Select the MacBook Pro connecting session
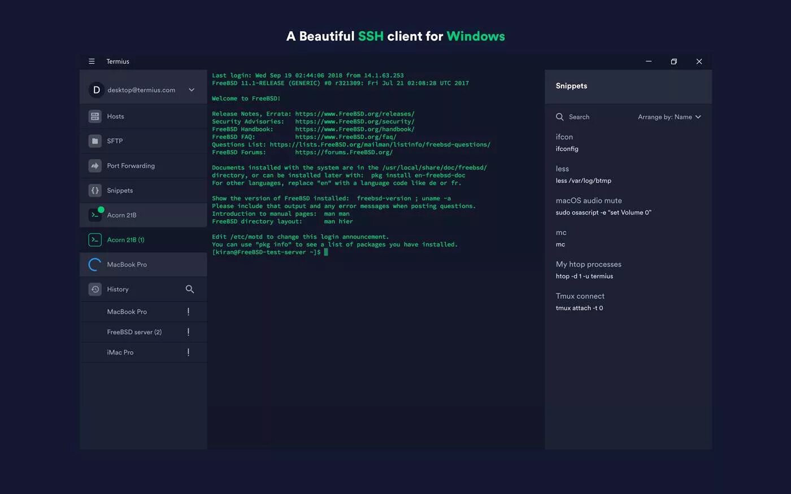This screenshot has width=791, height=494. pyautogui.click(x=144, y=264)
